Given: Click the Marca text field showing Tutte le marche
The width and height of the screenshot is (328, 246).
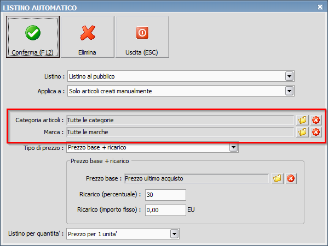Looking at the screenshot, I should 180,132.
